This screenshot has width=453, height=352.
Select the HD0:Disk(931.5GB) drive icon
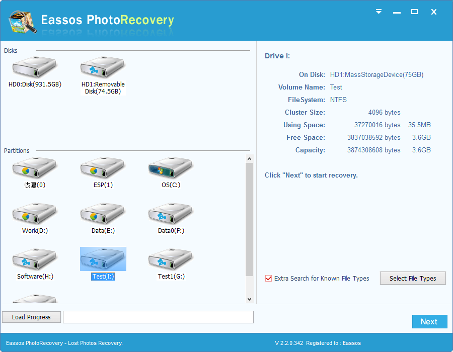(x=34, y=67)
